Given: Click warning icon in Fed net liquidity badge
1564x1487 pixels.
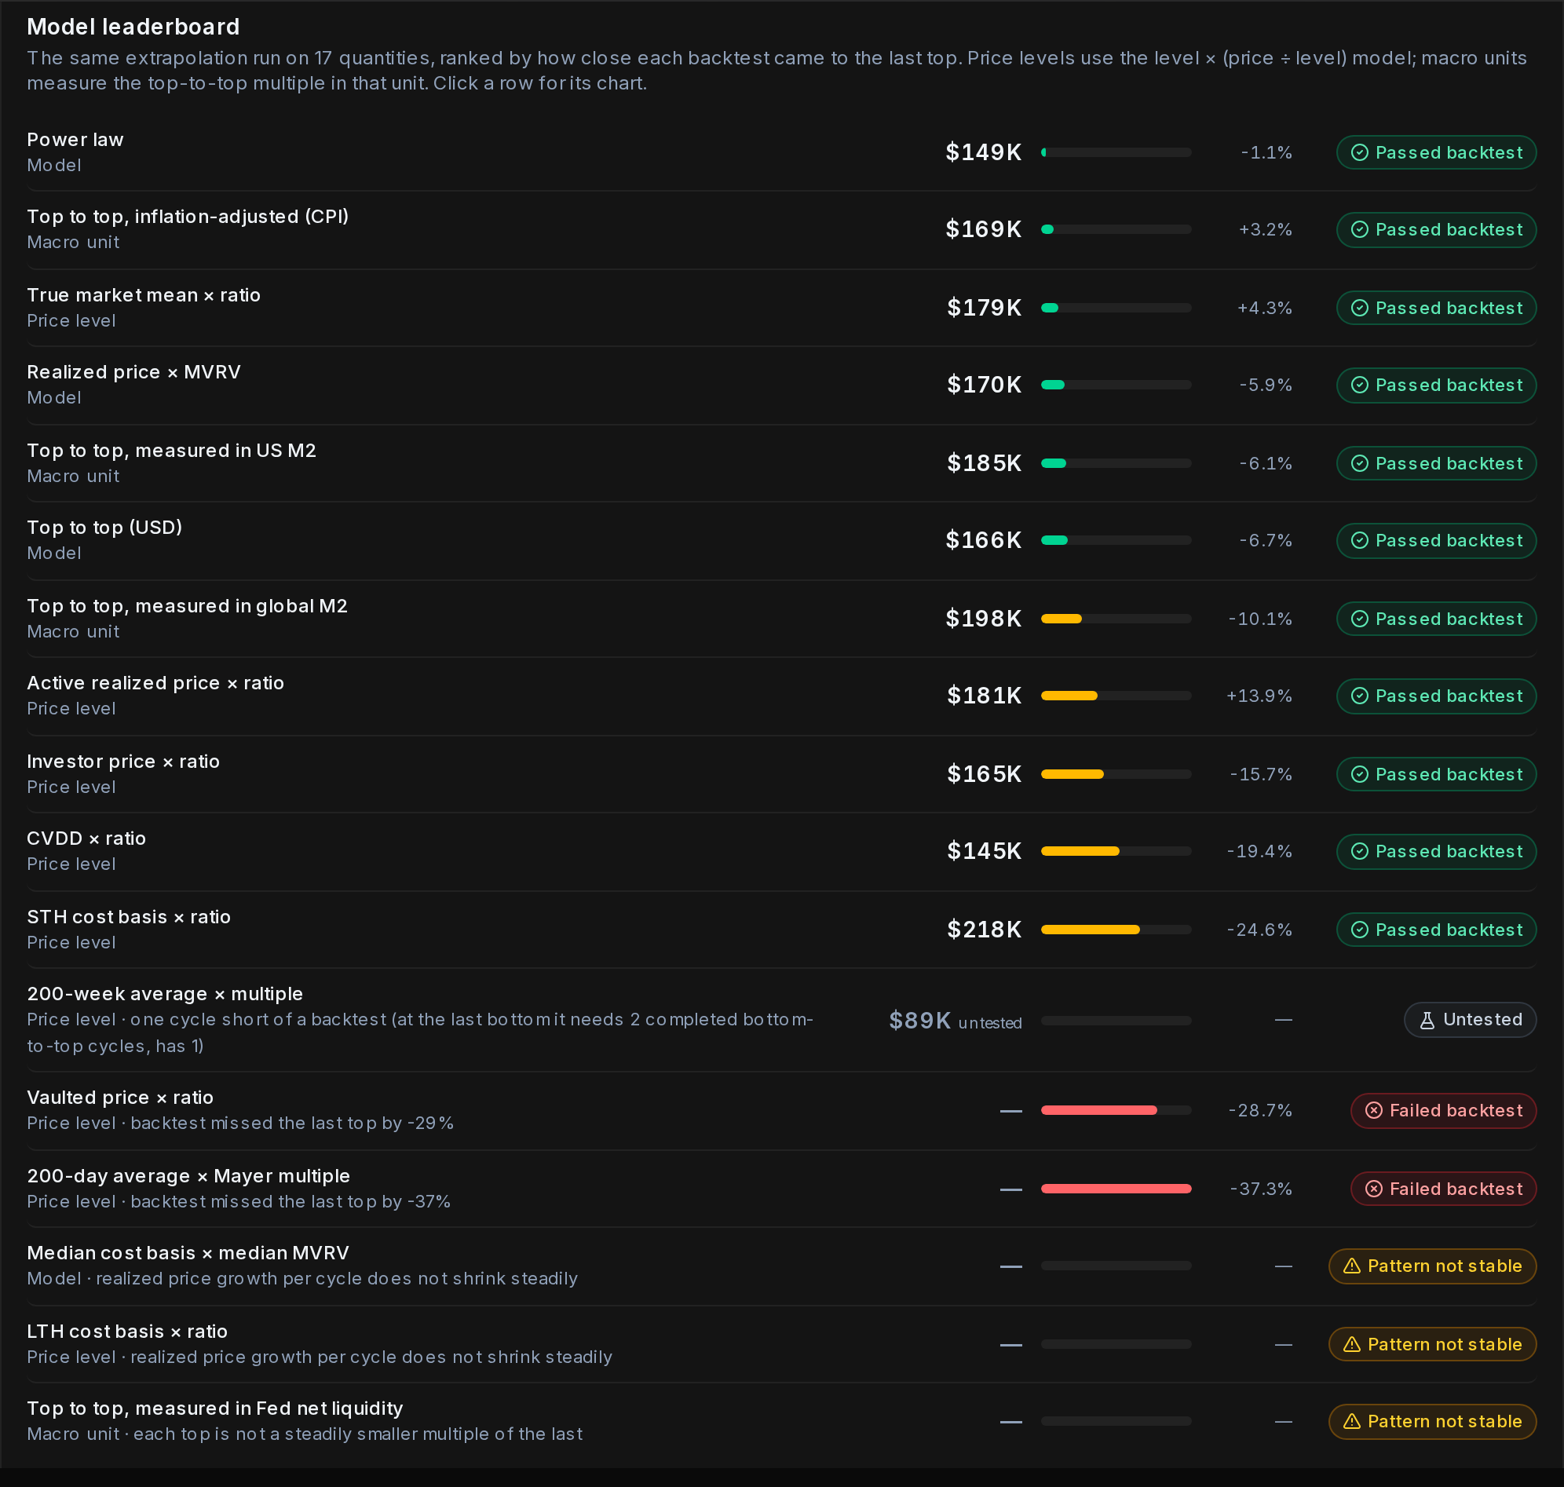Looking at the screenshot, I should click(1351, 1421).
